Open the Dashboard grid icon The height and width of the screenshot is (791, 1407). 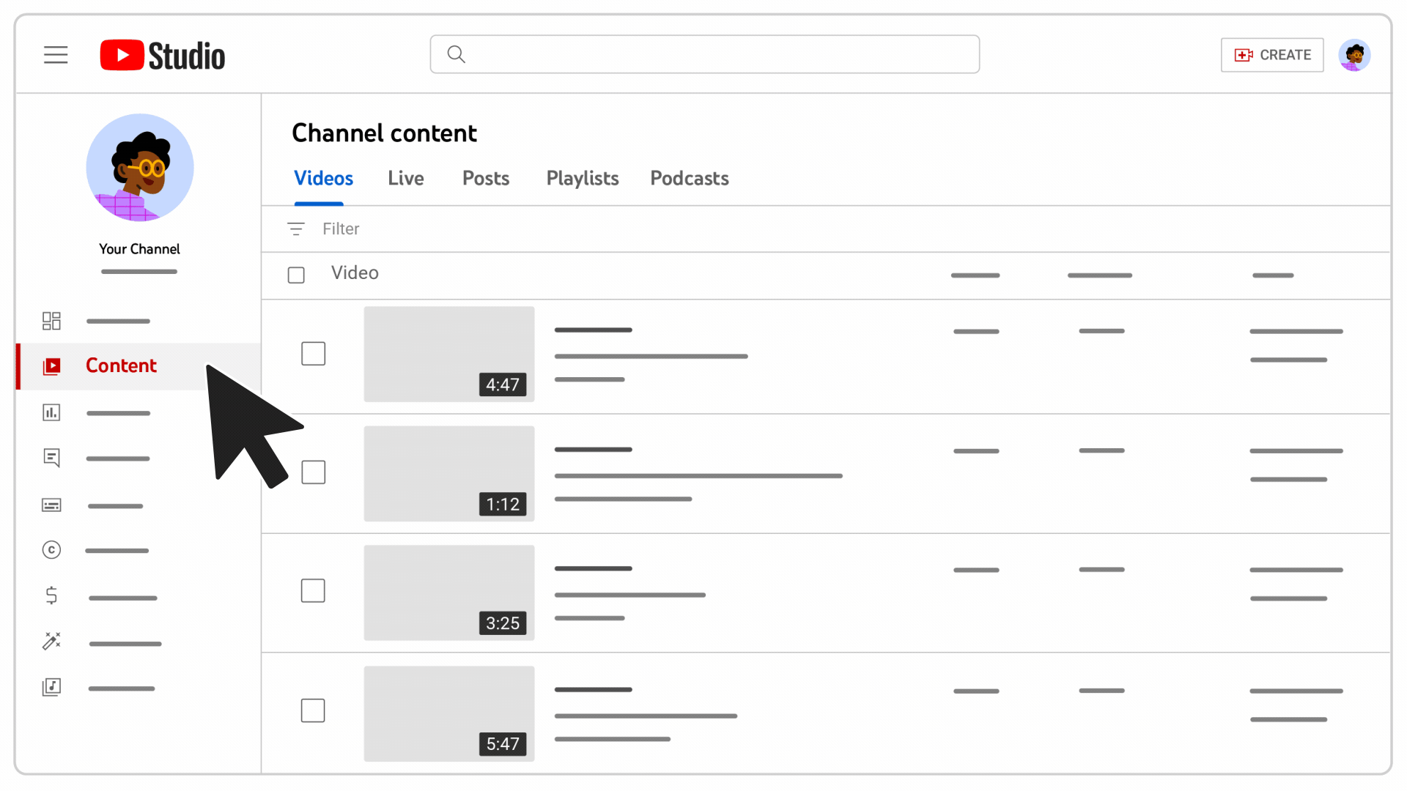(x=51, y=321)
